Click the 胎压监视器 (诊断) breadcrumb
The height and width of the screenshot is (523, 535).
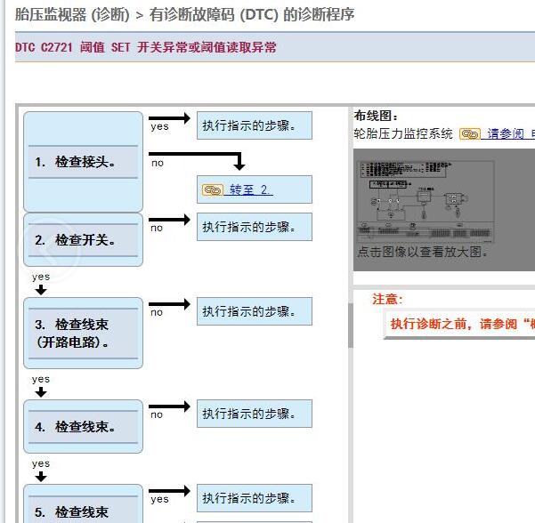tap(66, 15)
